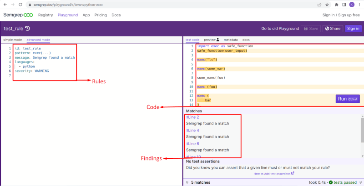The height and width of the screenshot is (186, 364).
Task: Go back with the browser back arrow
Action: coord(5,5)
